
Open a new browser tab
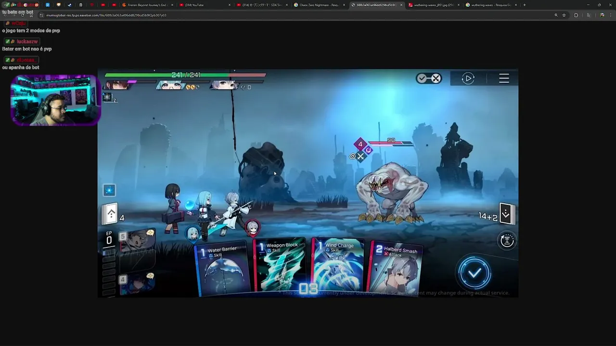pos(525,5)
